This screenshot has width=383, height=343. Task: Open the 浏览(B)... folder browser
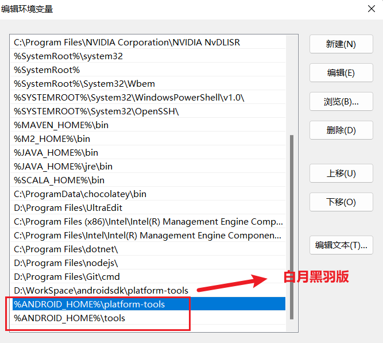click(341, 102)
